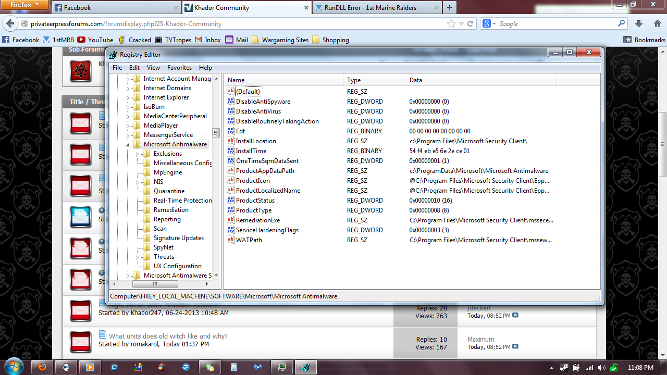The image size is (667, 375).
Task: Open Registry Editor View menu
Action: coord(153,68)
